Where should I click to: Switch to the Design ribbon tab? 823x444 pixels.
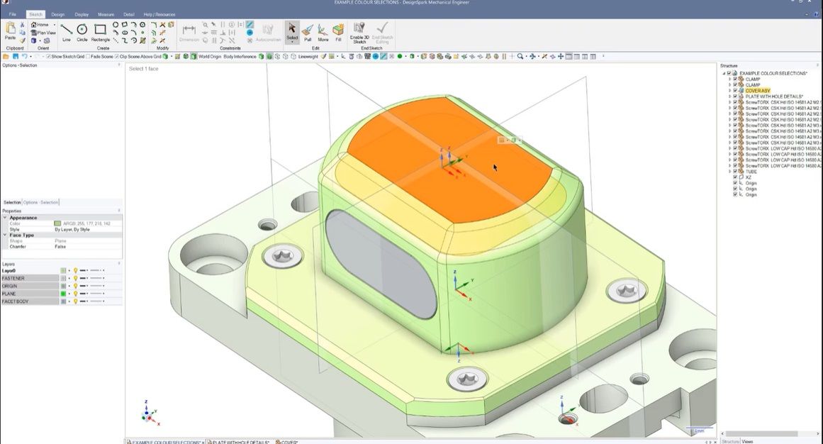(57, 13)
